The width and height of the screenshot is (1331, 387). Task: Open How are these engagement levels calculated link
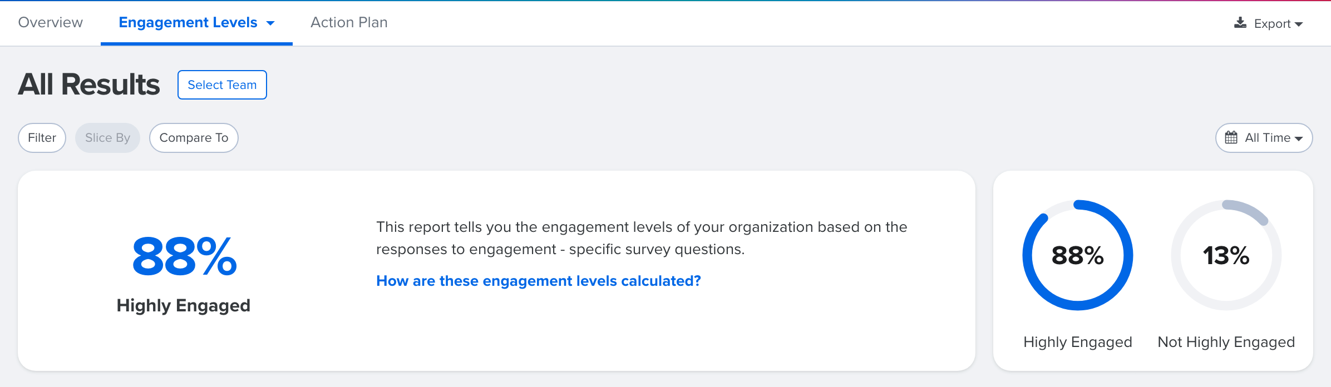539,281
